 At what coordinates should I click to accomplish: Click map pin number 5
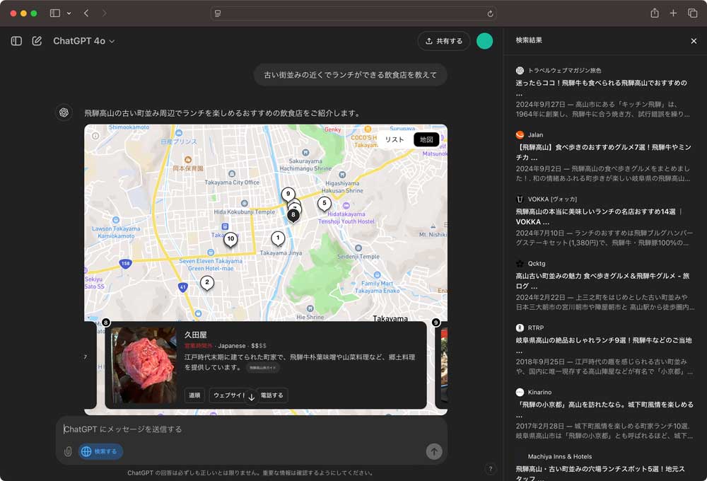[325, 203]
